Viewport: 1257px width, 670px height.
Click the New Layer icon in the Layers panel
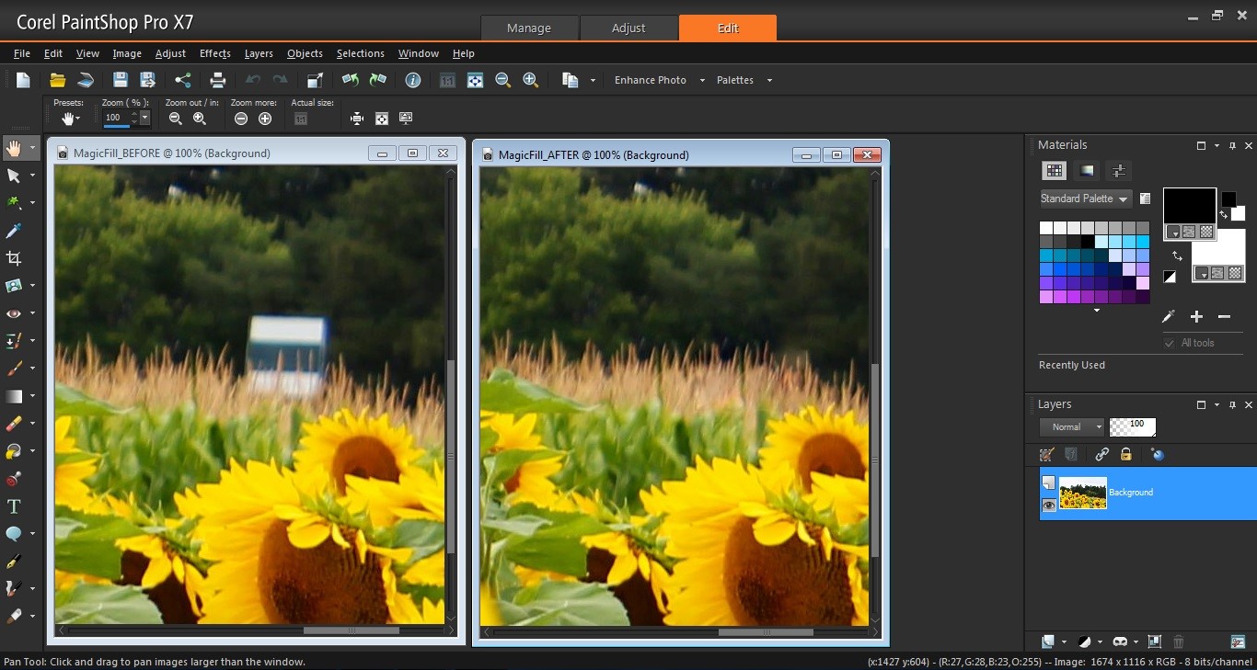click(1048, 642)
